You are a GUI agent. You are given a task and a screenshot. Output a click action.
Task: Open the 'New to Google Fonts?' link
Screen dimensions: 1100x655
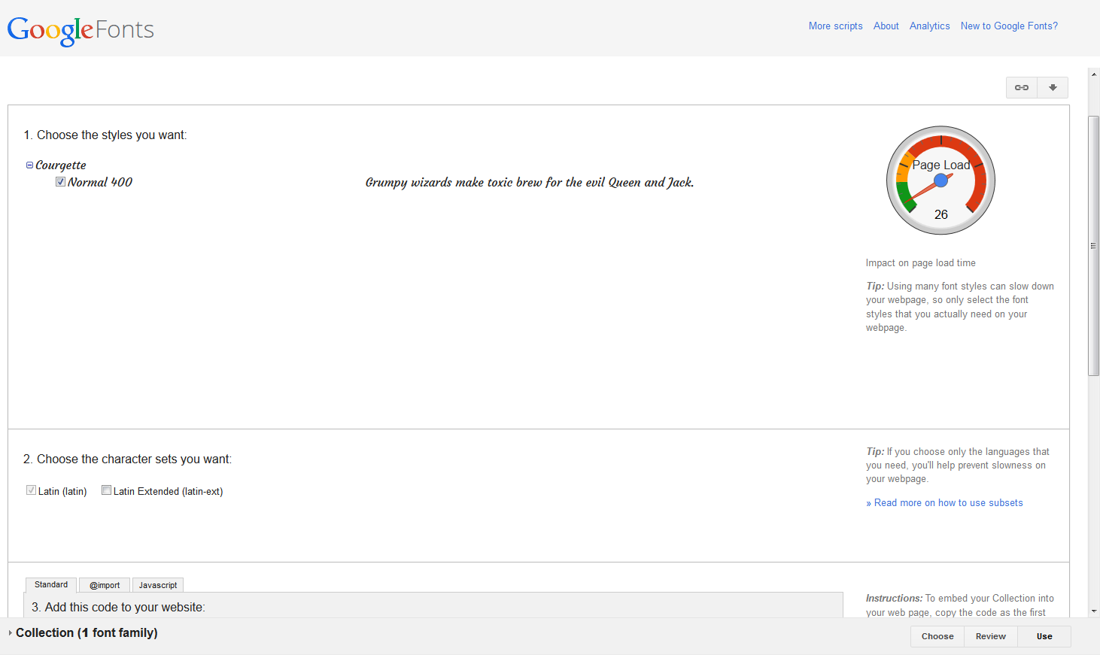(1009, 26)
